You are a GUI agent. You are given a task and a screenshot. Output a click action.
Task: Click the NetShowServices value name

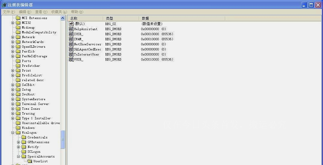88,44
